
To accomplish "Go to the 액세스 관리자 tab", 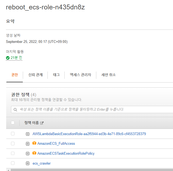I will click(x=80, y=75).
